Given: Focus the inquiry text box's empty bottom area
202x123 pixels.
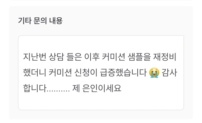Looking at the screenshot, I should pyautogui.click(x=101, y=101).
